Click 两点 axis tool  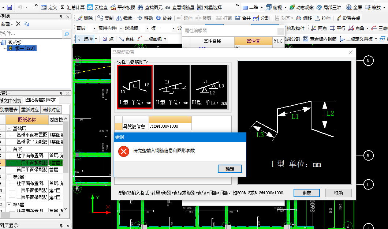[x=319, y=29]
